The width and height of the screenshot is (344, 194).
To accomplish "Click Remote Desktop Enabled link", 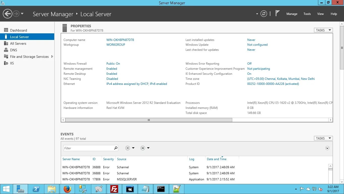I will (x=112, y=74).
